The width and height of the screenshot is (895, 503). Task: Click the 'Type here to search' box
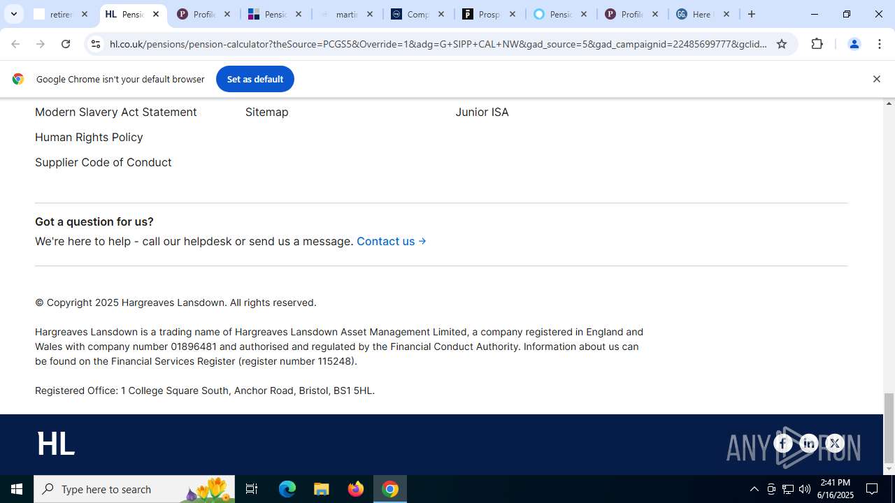[x=134, y=489]
